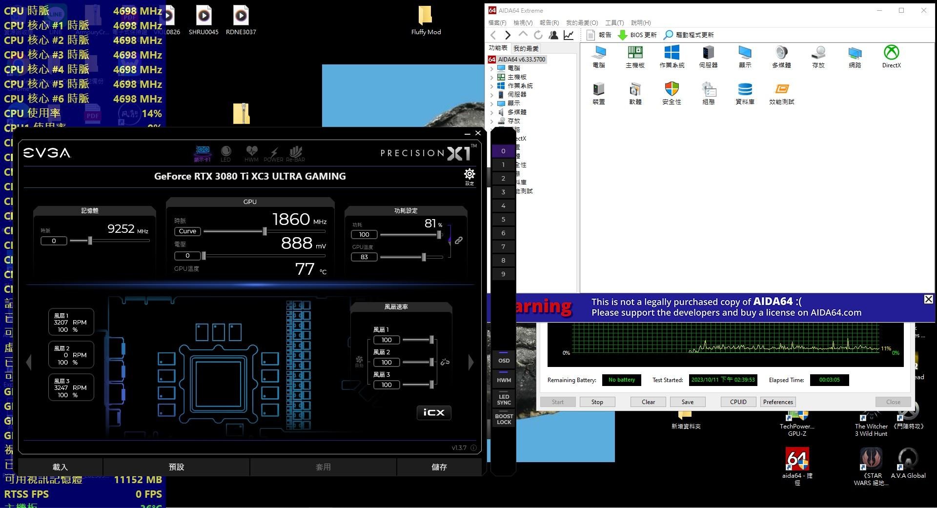The width and height of the screenshot is (937, 508).
Task: Open the DirectX category icon in AIDA64
Action: [892, 57]
